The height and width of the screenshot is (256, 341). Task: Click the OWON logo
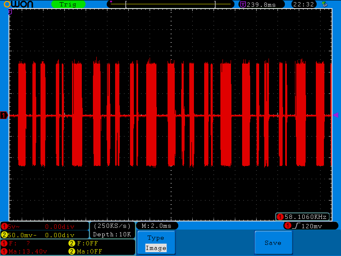click(x=18, y=4)
